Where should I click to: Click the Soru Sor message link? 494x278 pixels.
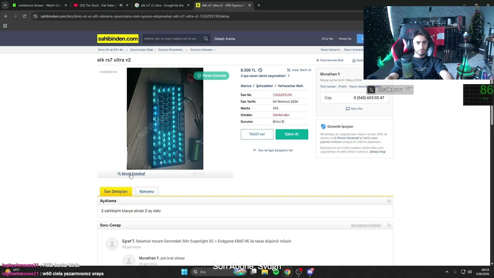[354, 109]
